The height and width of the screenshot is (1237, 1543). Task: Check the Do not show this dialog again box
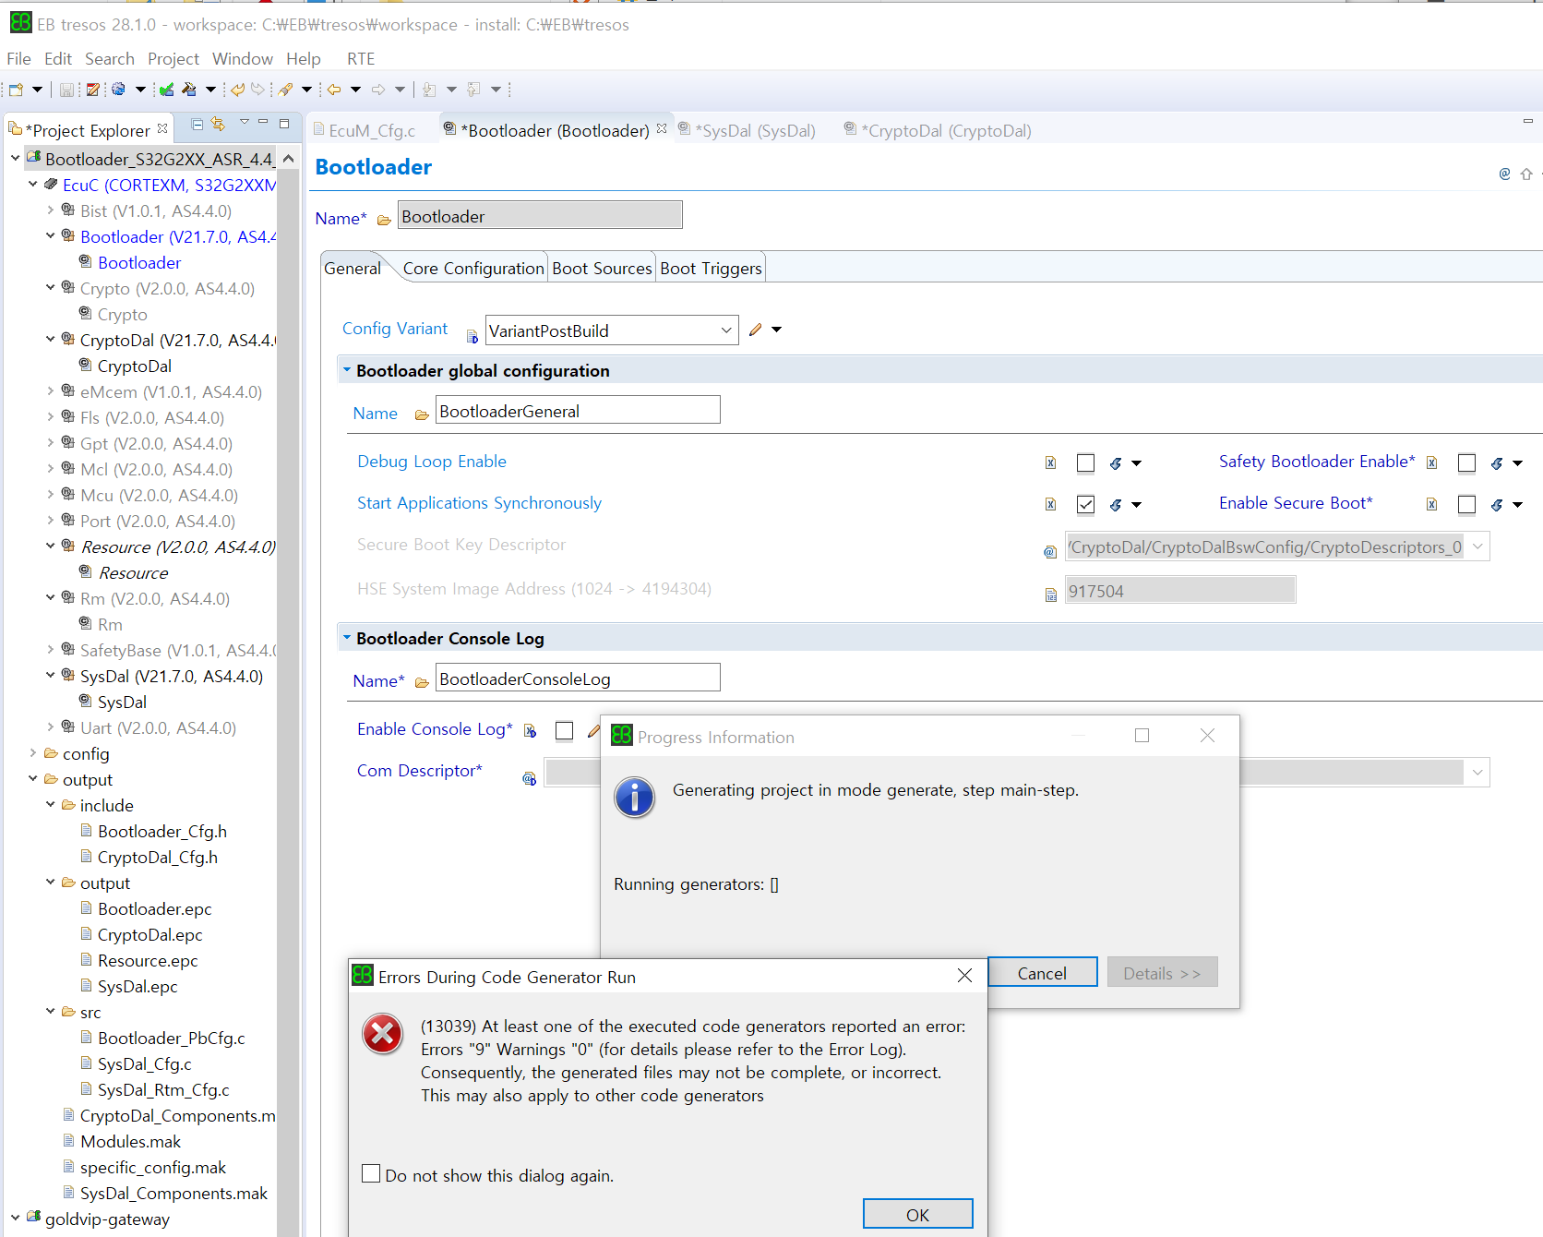371,1173
